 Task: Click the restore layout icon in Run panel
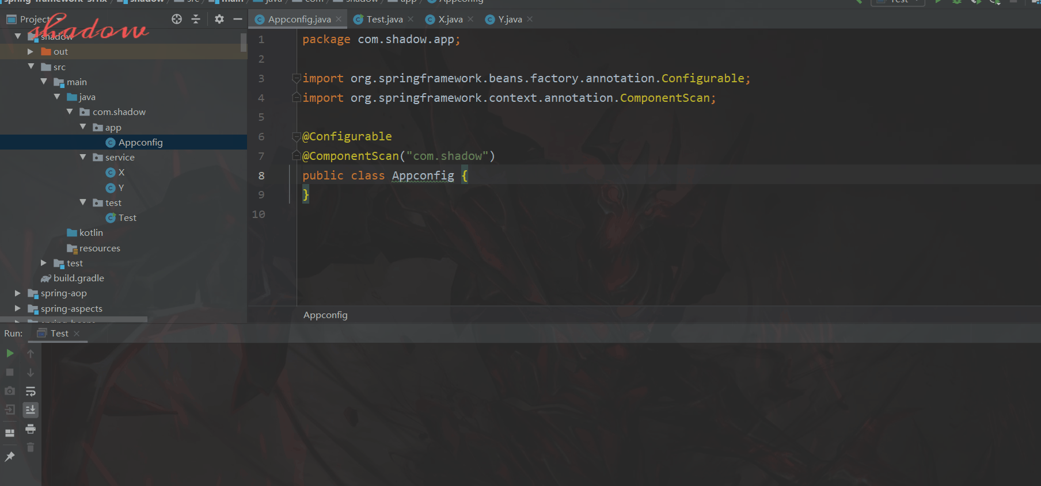[10, 433]
